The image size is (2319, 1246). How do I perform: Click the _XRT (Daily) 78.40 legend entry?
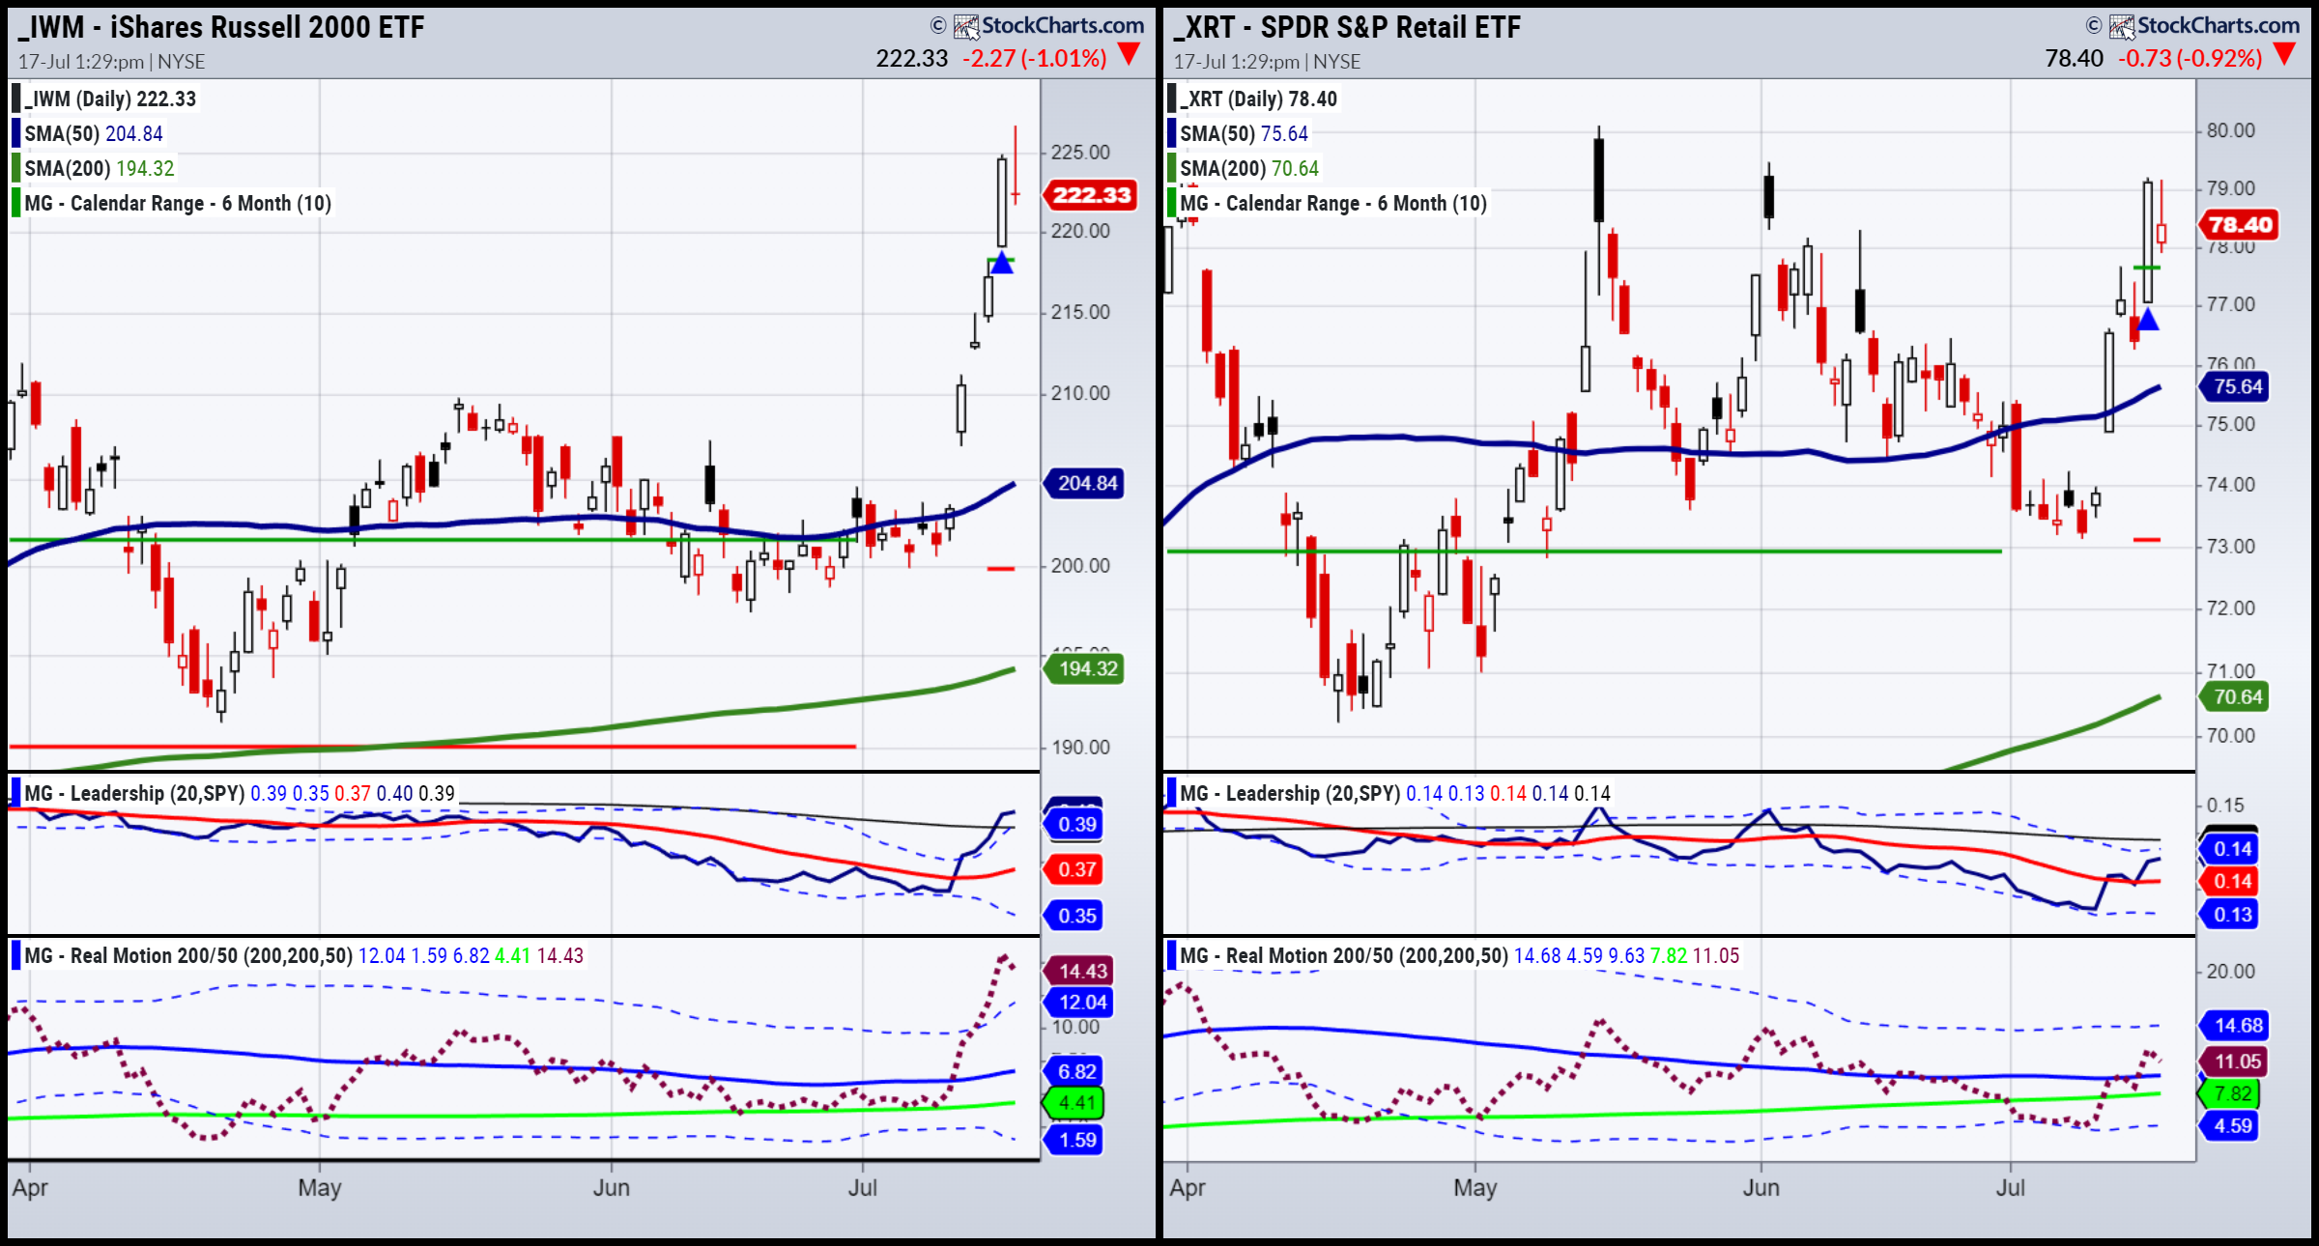[1253, 99]
